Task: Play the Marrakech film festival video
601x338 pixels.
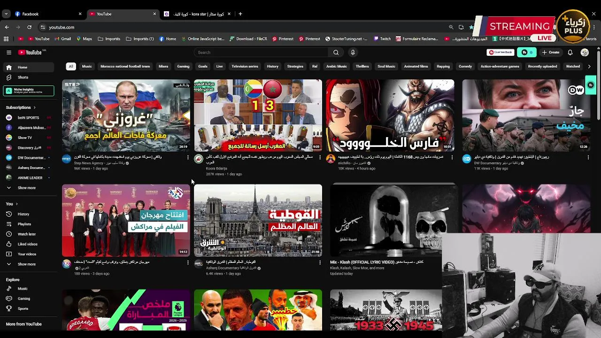Action: tap(126, 221)
